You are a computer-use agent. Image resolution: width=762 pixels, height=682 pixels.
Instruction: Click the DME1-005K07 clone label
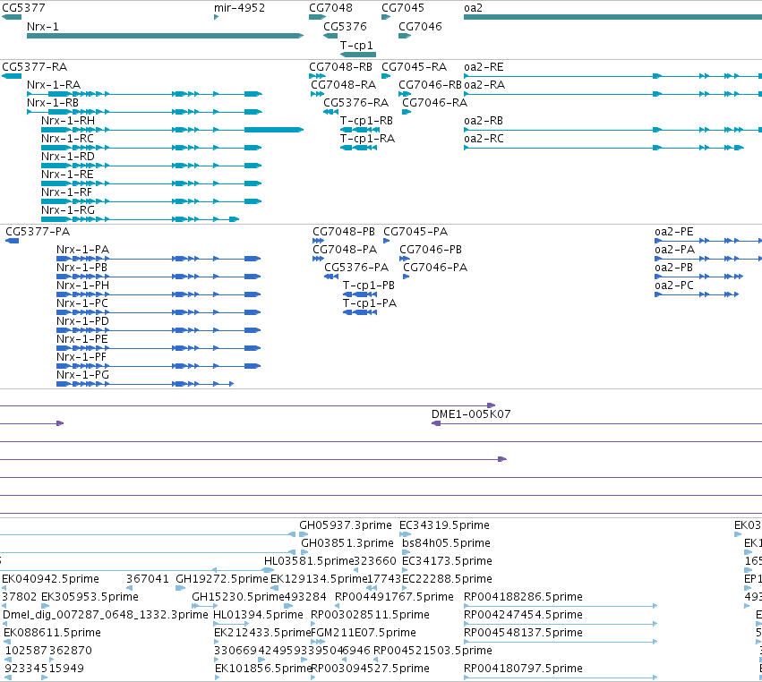pos(471,414)
